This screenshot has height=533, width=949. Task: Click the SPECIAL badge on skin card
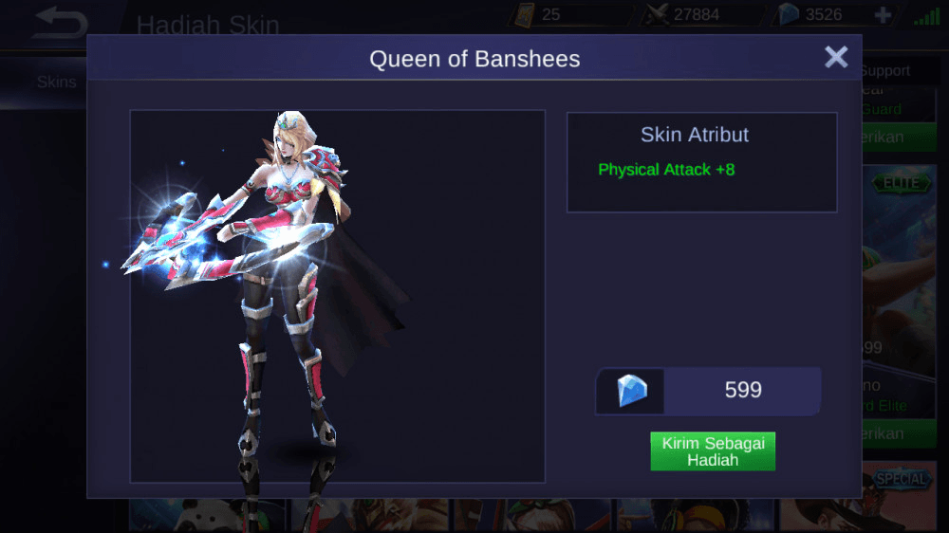pos(902,479)
